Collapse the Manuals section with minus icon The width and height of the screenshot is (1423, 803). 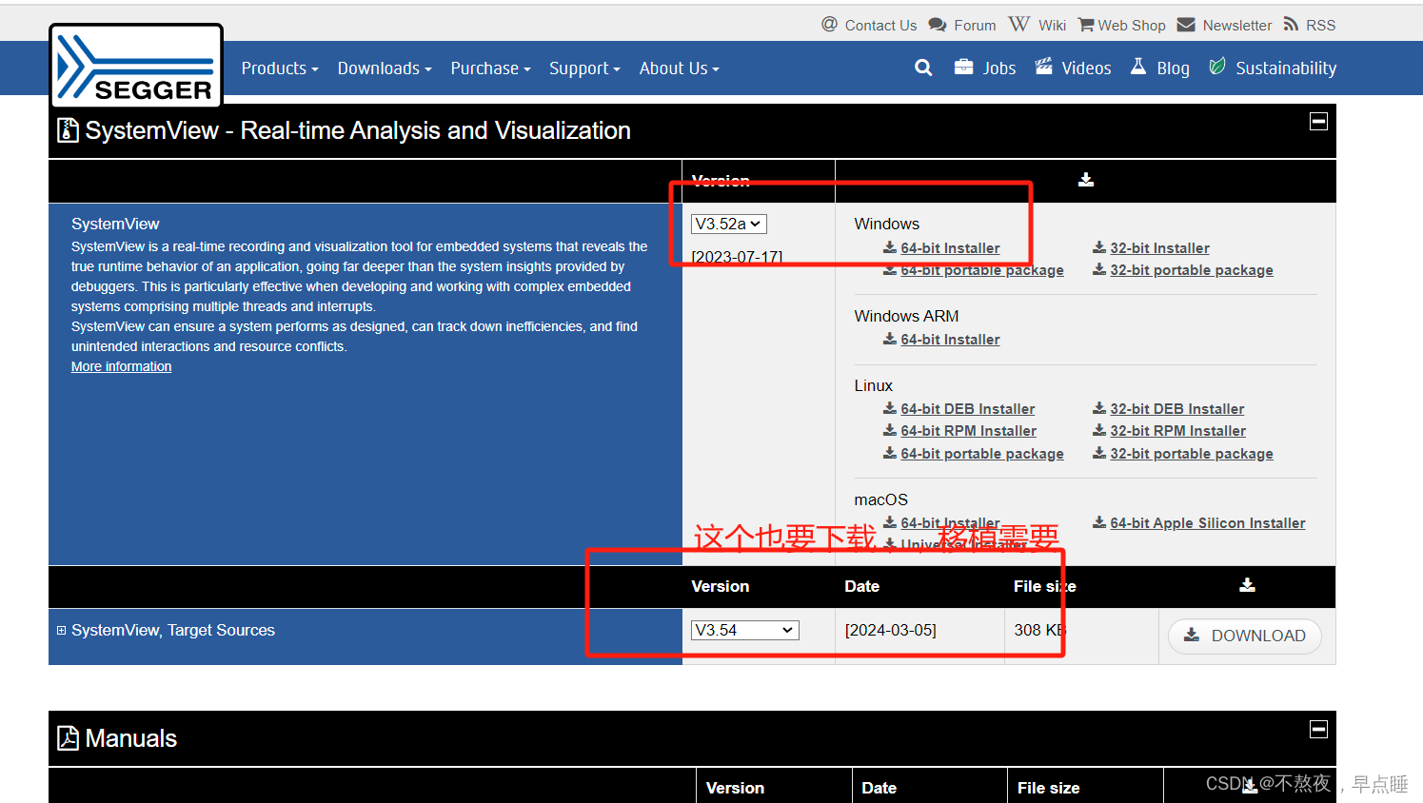(1318, 729)
